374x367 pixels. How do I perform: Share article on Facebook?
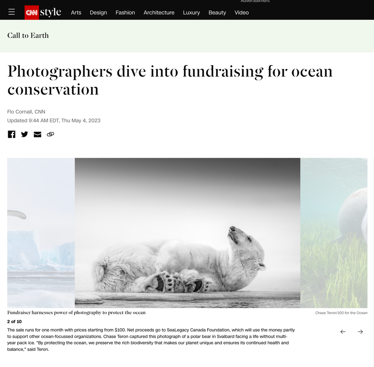pyautogui.click(x=11, y=134)
